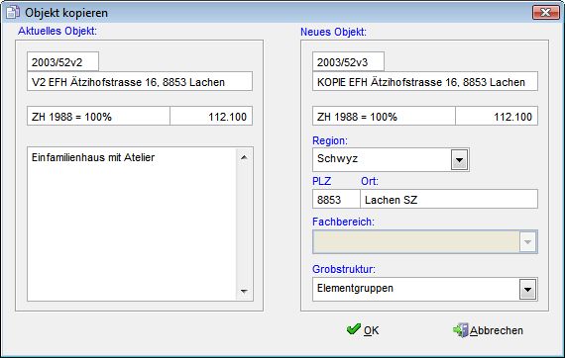Click the Einfamilienhaus mit Atelier description area
The image size is (565, 358).
tap(132, 224)
